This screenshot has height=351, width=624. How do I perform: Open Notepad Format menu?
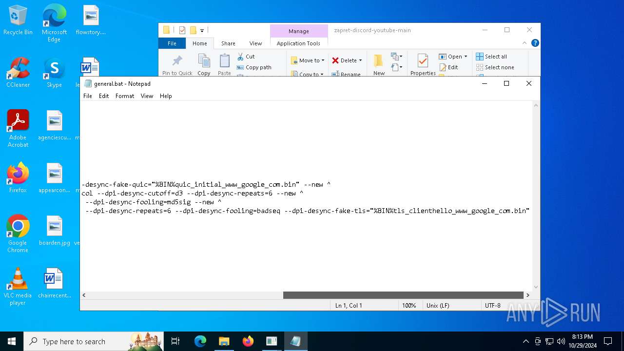(125, 96)
